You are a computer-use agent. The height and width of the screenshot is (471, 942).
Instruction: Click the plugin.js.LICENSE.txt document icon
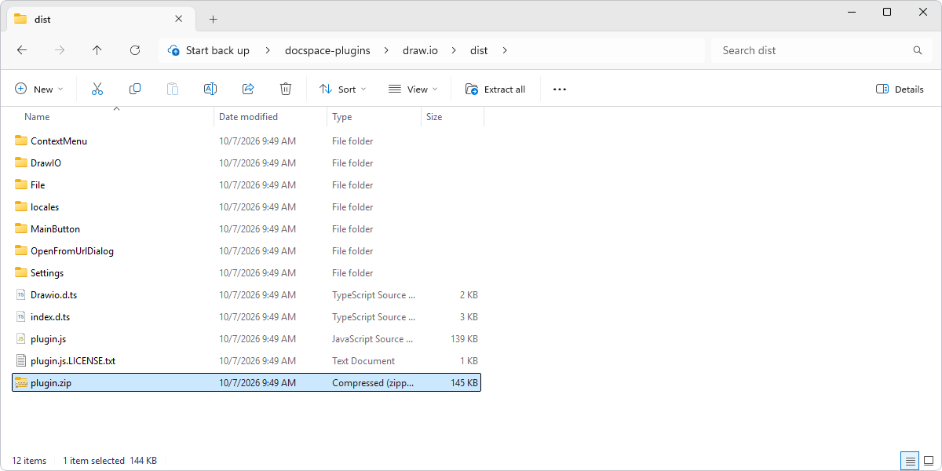click(21, 361)
